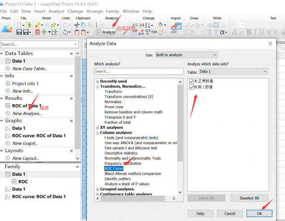Click the Copy icon in Clipboard group

point(83,25)
